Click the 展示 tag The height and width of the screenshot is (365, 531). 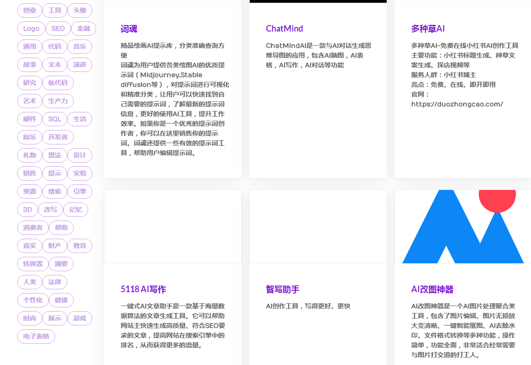tap(54, 318)
